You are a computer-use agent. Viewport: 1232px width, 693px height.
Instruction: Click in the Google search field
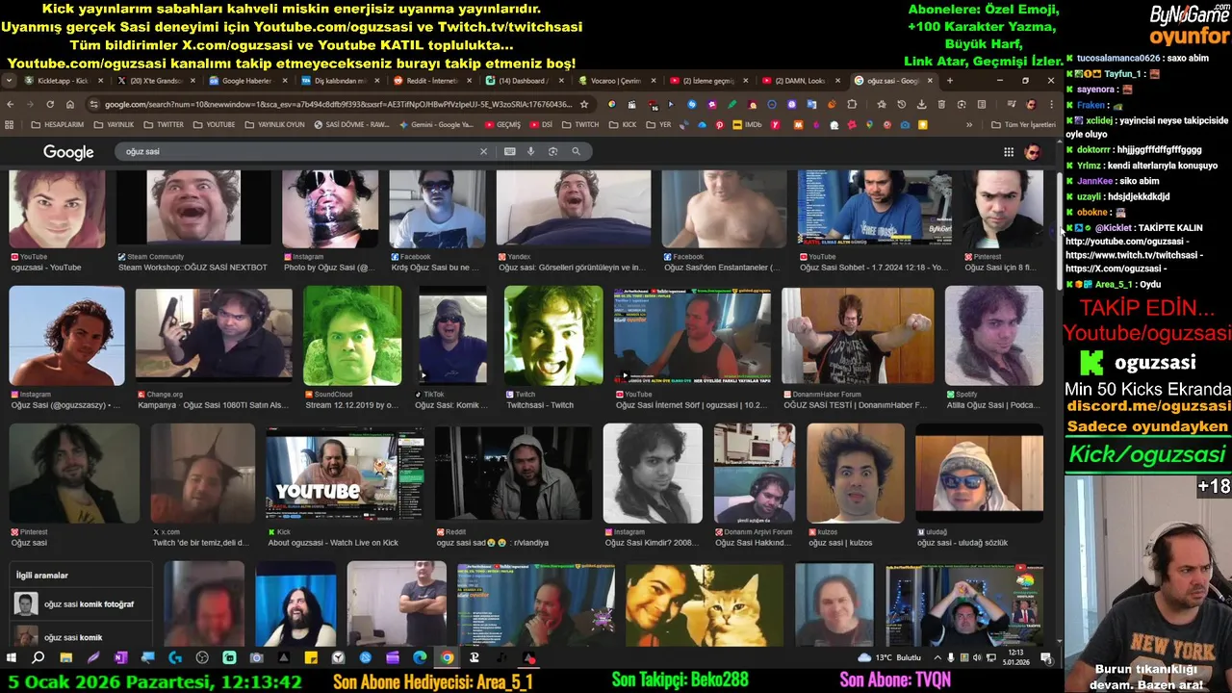pos(298,151)
